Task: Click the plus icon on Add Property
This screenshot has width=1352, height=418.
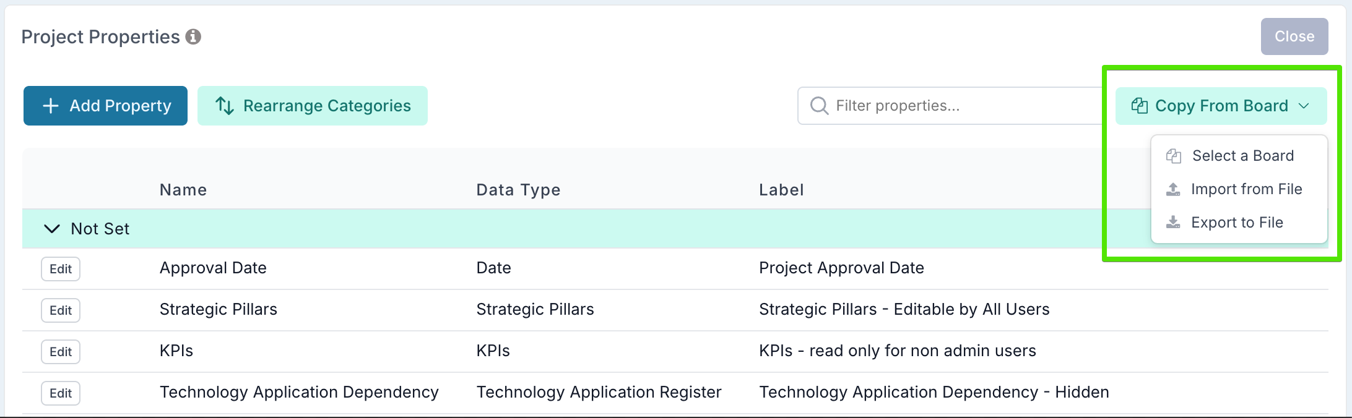Action: click(x=51, y=106)
